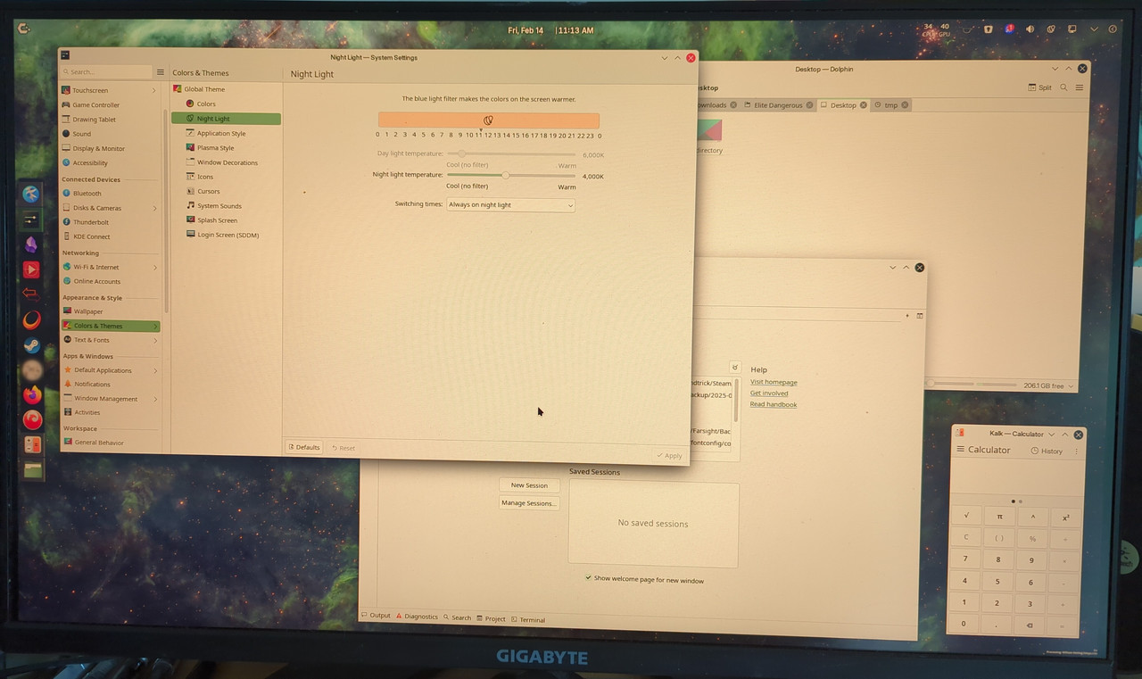
Task: Switch to the tmp tab in Dolphin
Action: tap(890, 105)
